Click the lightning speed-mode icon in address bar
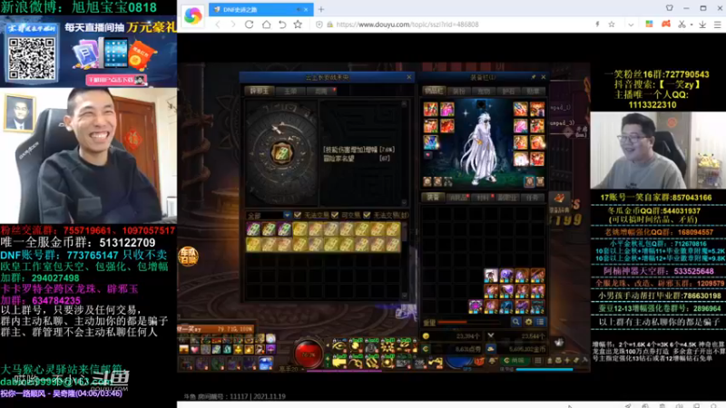 pos(597,24)
